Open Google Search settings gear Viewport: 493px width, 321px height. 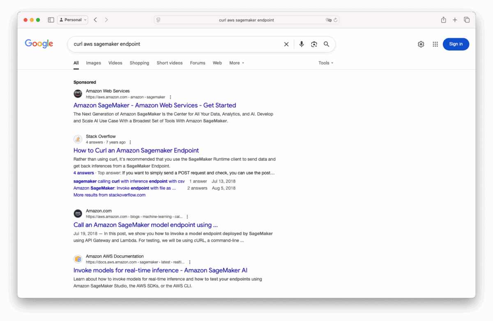click(421, 44)
